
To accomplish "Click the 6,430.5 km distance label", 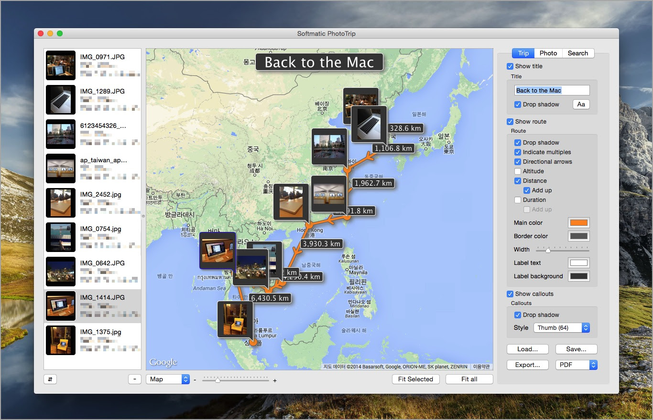I will pyautogui.click(x=270, y=298).
